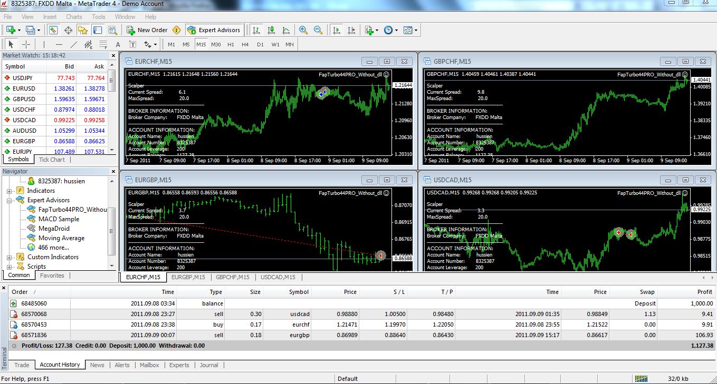The image size is (717, 384).
Task: Switch timeframe to M1
Action: tap(171, 44)
